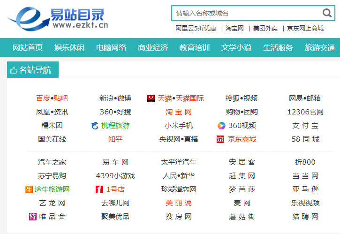Open the 京东商城 text link
Screen dimensions: 340x234
pyautogui.click(x=242, y=139)
